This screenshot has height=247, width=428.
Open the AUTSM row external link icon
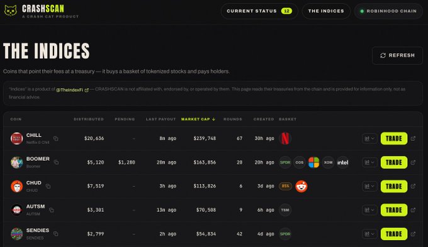tap(413, 210)
